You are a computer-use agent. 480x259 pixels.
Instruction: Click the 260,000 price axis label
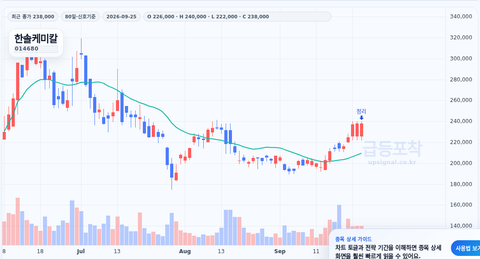pyautogui.click(x=461, y=100)
